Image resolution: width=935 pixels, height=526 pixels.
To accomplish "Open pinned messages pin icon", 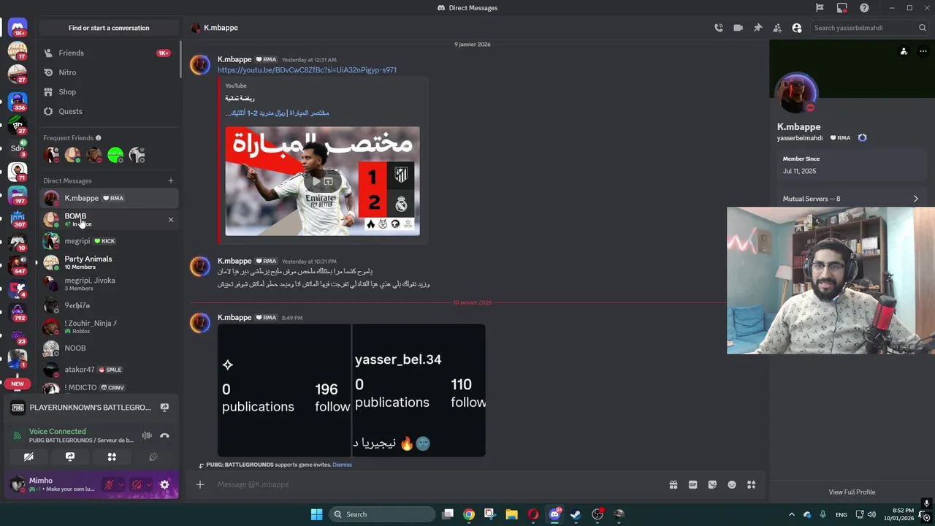I will 757,28.
